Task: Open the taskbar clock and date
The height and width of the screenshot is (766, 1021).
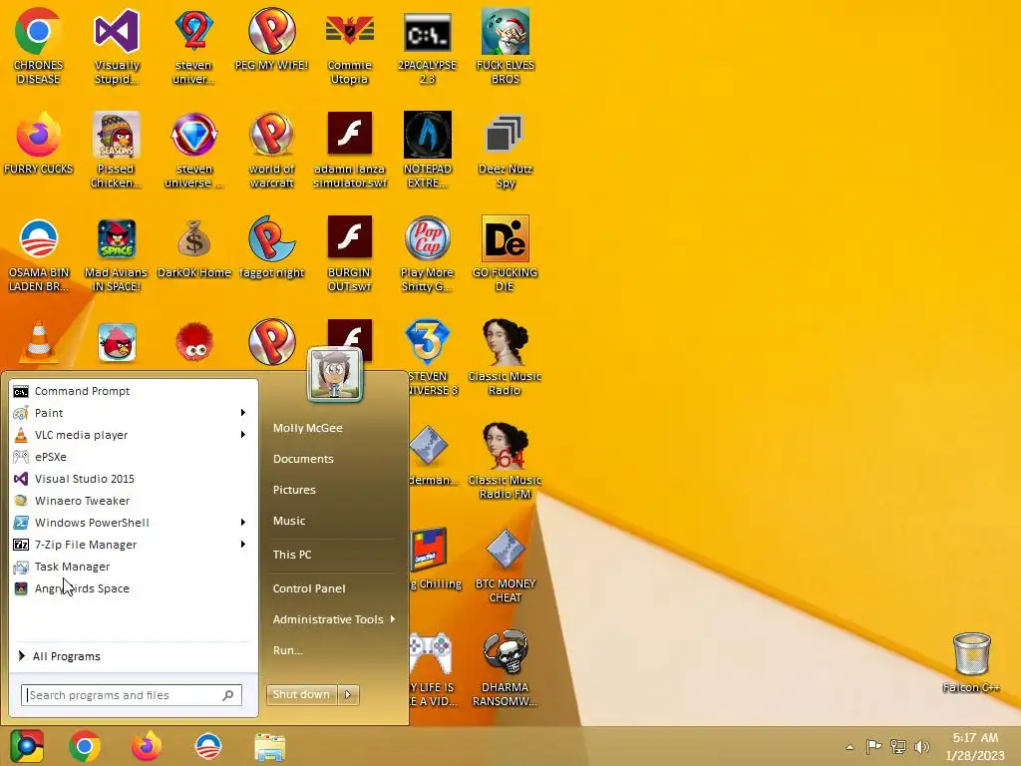Action: point(975,746)
